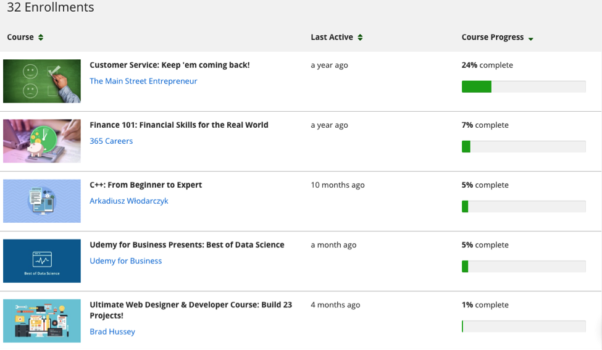
Task: Visit 365 Careers instructor link
Action: [x=111, y=141]
